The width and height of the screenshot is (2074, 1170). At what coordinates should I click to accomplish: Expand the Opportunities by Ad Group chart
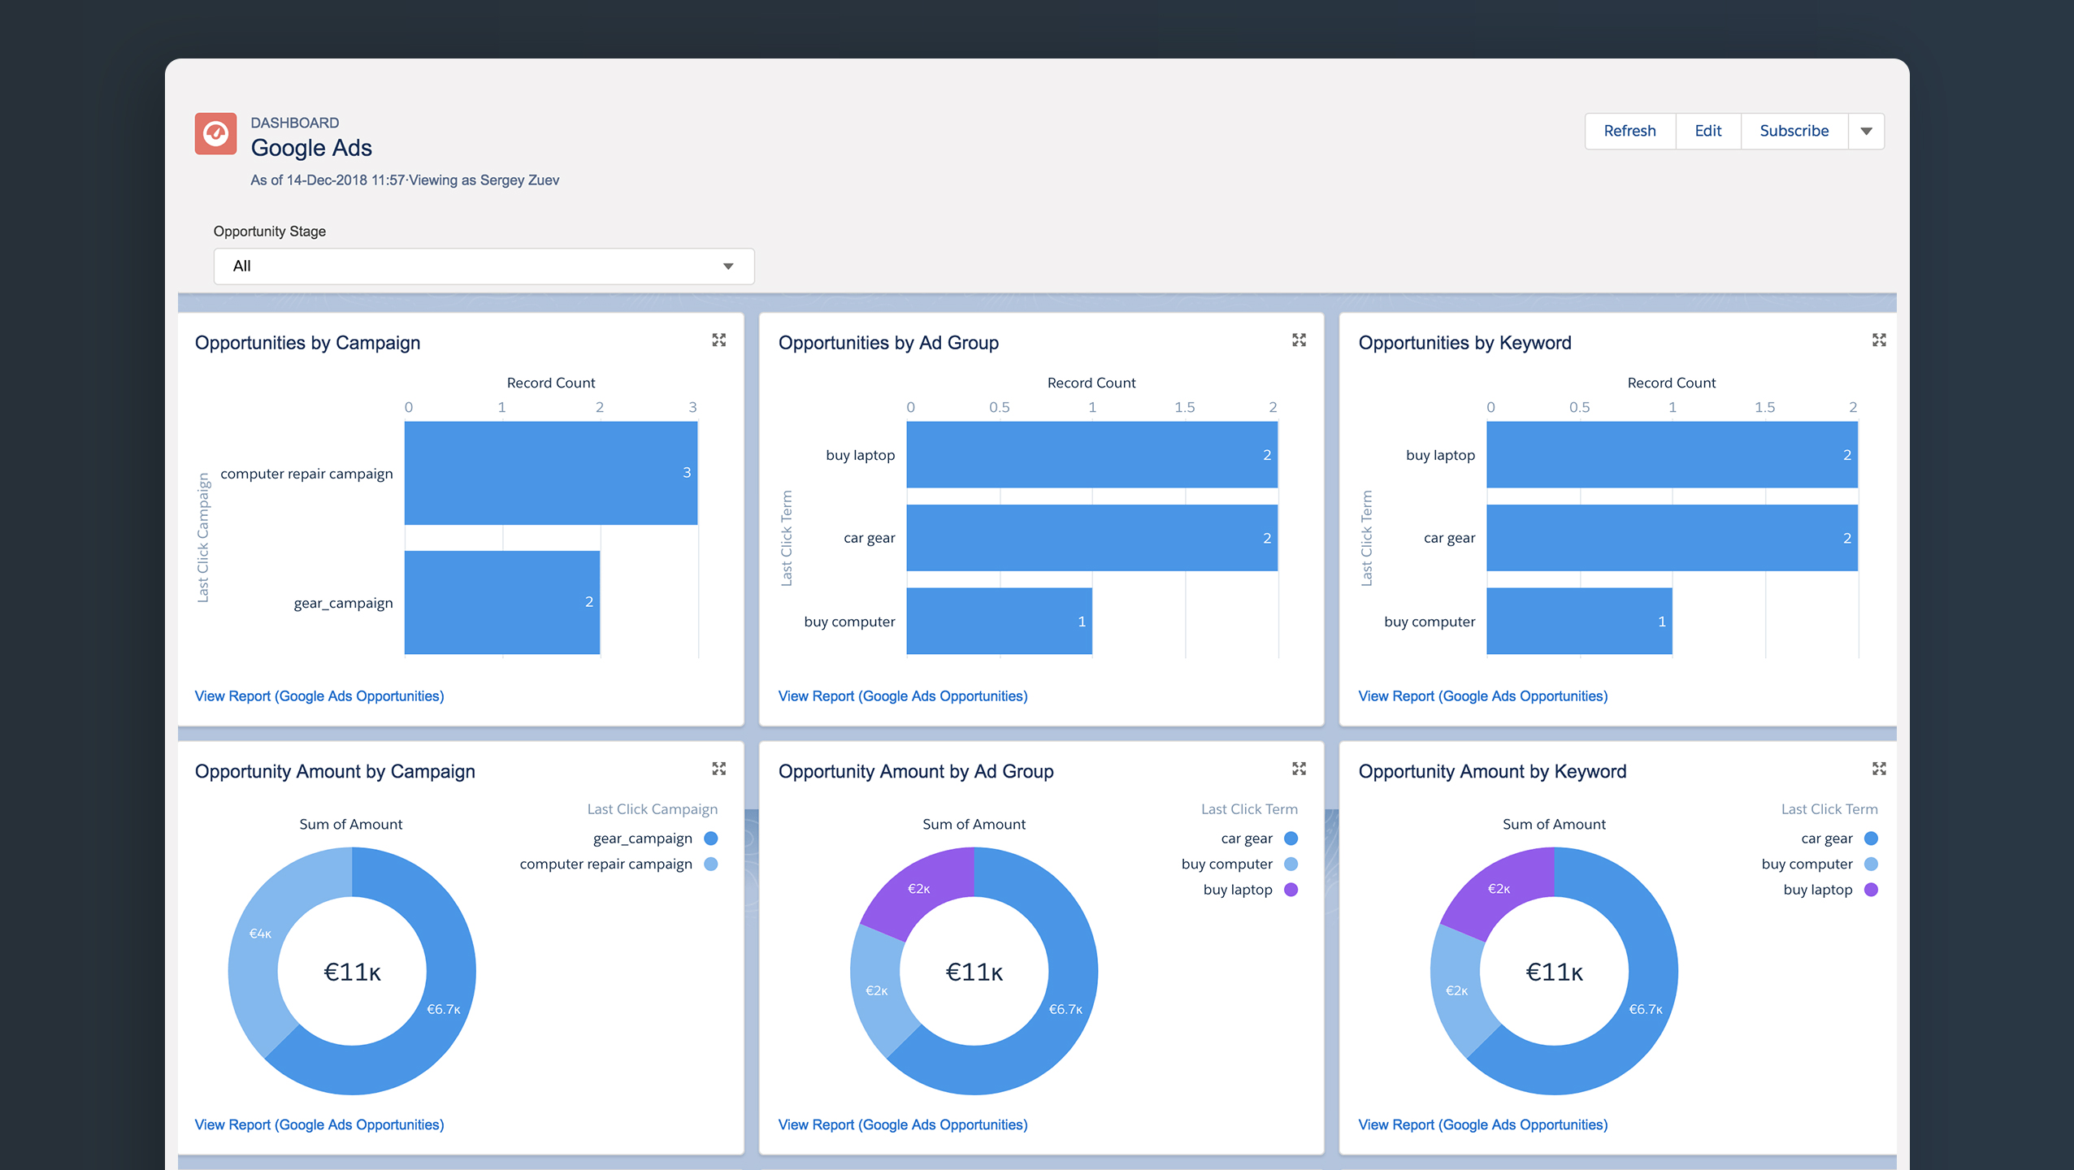(1299, 340)
